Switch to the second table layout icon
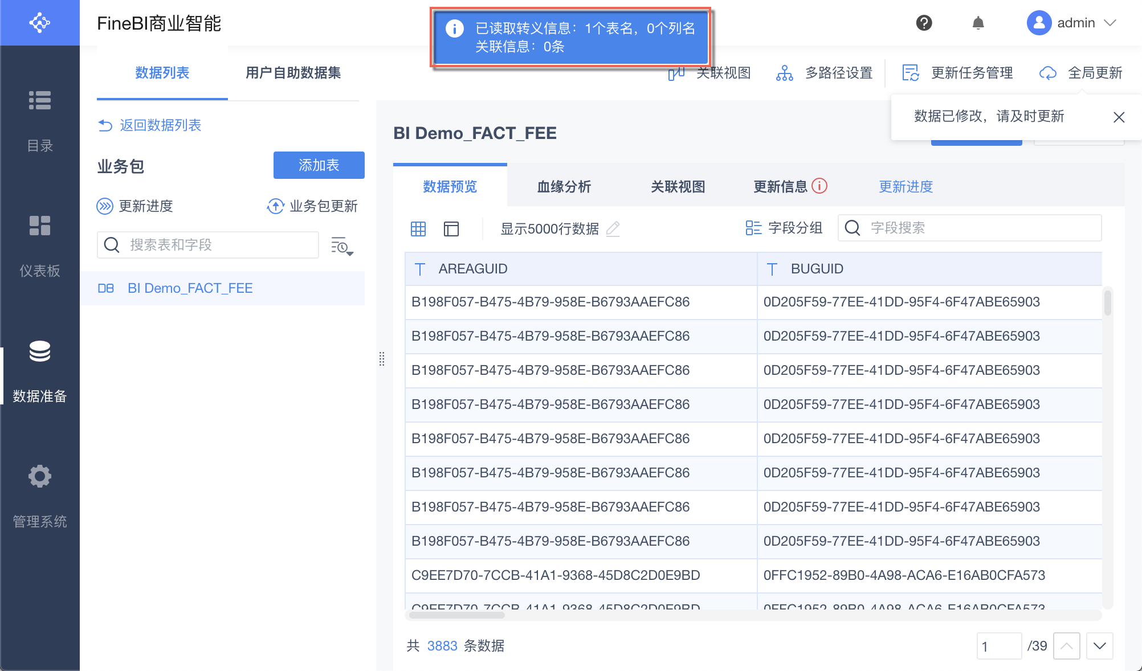Viewport: 1142px width, 671px height. pos(451,229)
